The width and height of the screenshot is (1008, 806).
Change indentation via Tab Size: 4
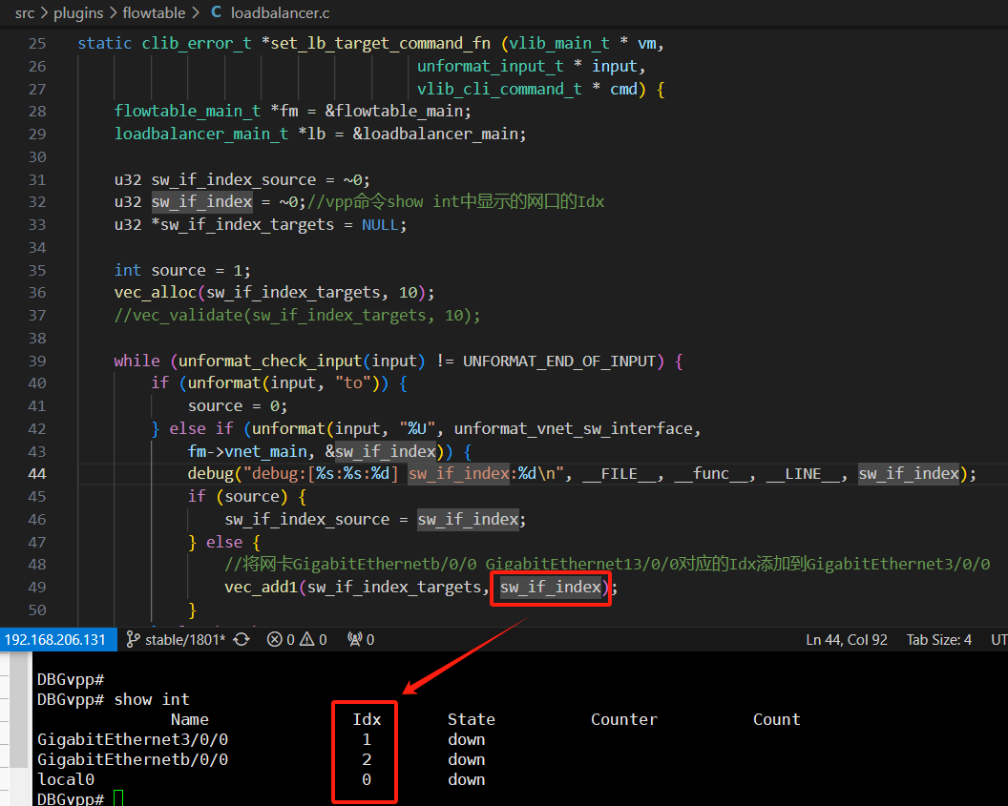pyautogui.click(x=938, y=639)
